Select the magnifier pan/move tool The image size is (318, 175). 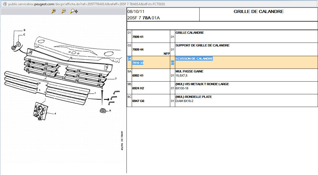coord(74,11)
